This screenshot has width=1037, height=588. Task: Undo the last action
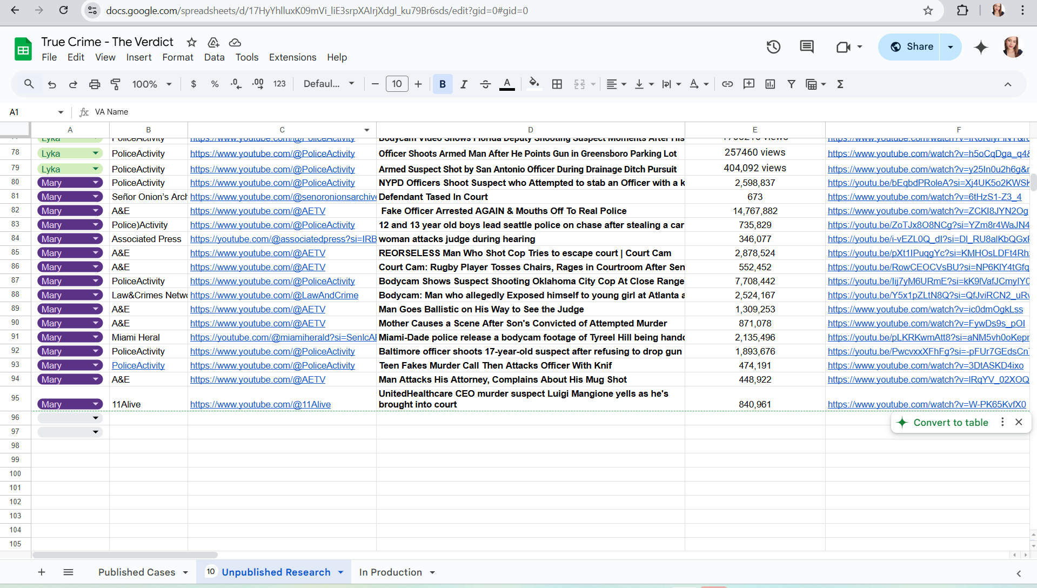click(x=52, y=84)
